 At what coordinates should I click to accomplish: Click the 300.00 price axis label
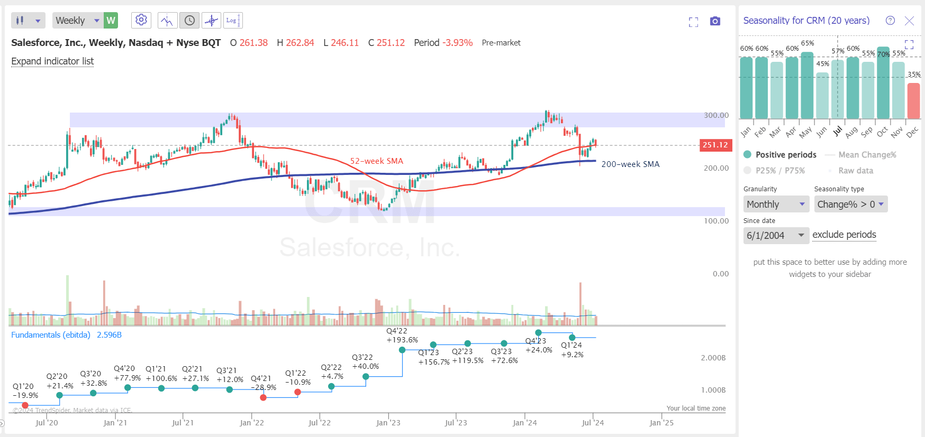716,115
